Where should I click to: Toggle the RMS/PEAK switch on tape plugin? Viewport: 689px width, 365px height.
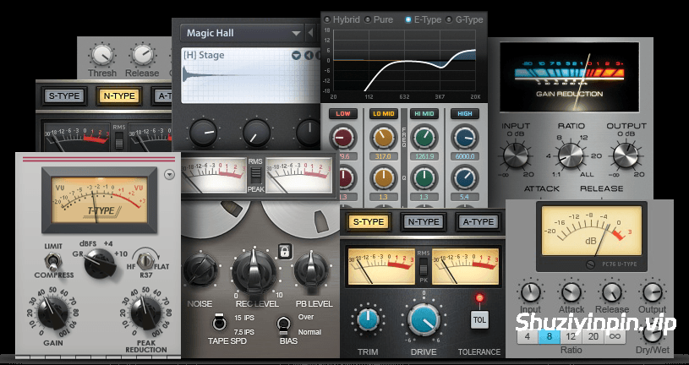256,175
